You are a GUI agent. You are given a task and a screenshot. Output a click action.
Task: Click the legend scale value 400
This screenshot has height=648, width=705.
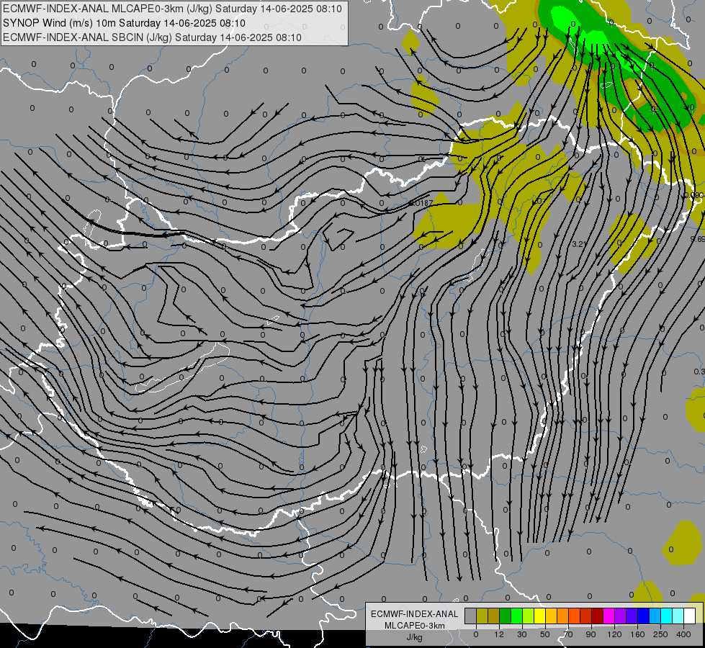point(683,634)
